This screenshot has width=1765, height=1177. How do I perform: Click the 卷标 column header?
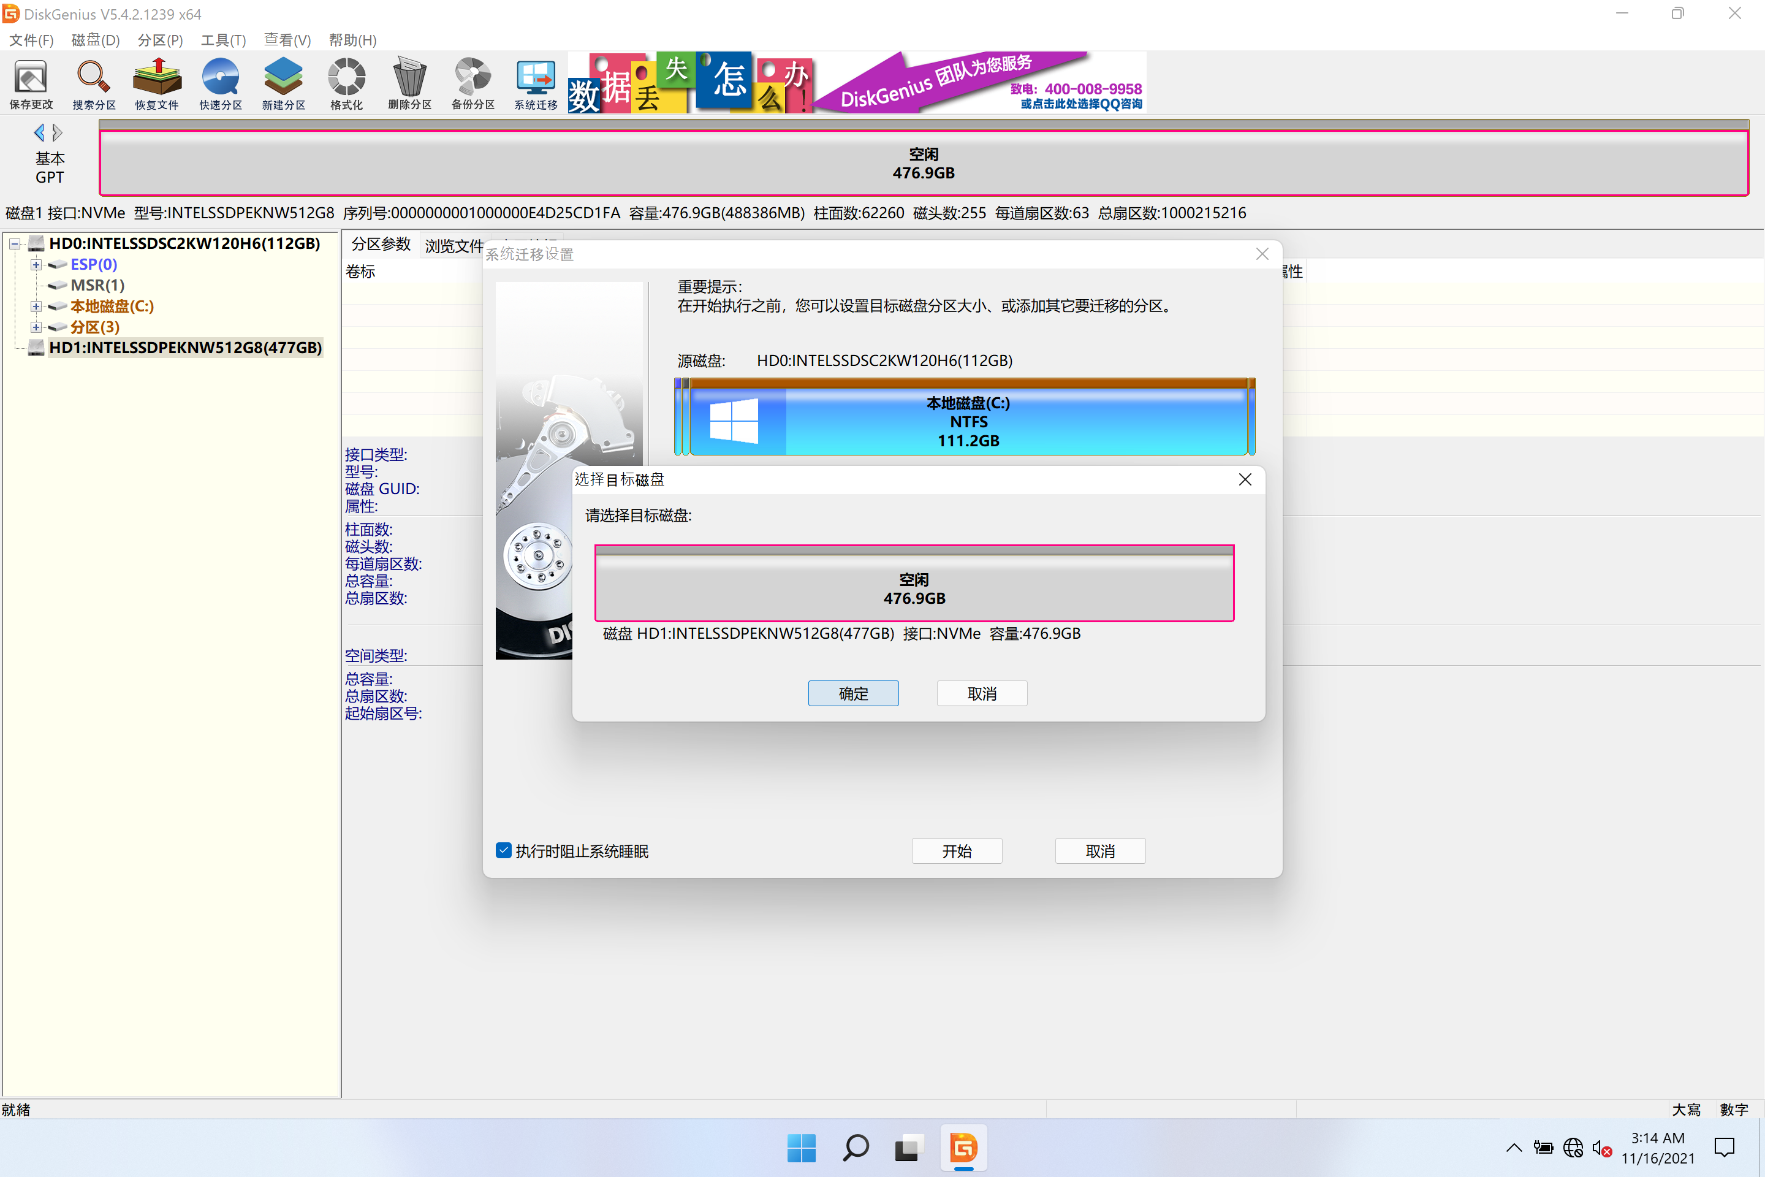click(x=360, y=272)
